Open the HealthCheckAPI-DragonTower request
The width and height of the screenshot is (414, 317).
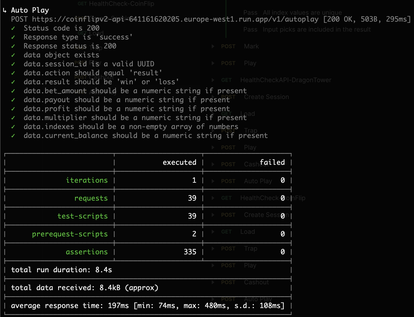[x=285, y=80]
